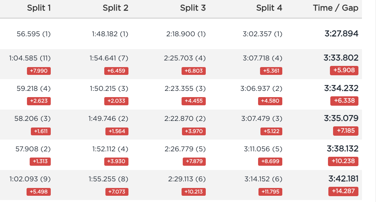Select the 3:34.232 finish time

(341, 88)
